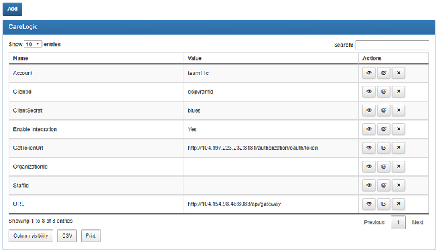Delete the OrganizationId row

click(x=398, y=167)
